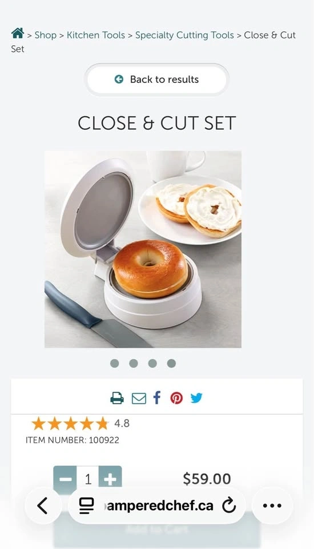This screenshot has height=549, width=314.
Task: Increase quantity with plus button
Action: [x=110, y=478]
